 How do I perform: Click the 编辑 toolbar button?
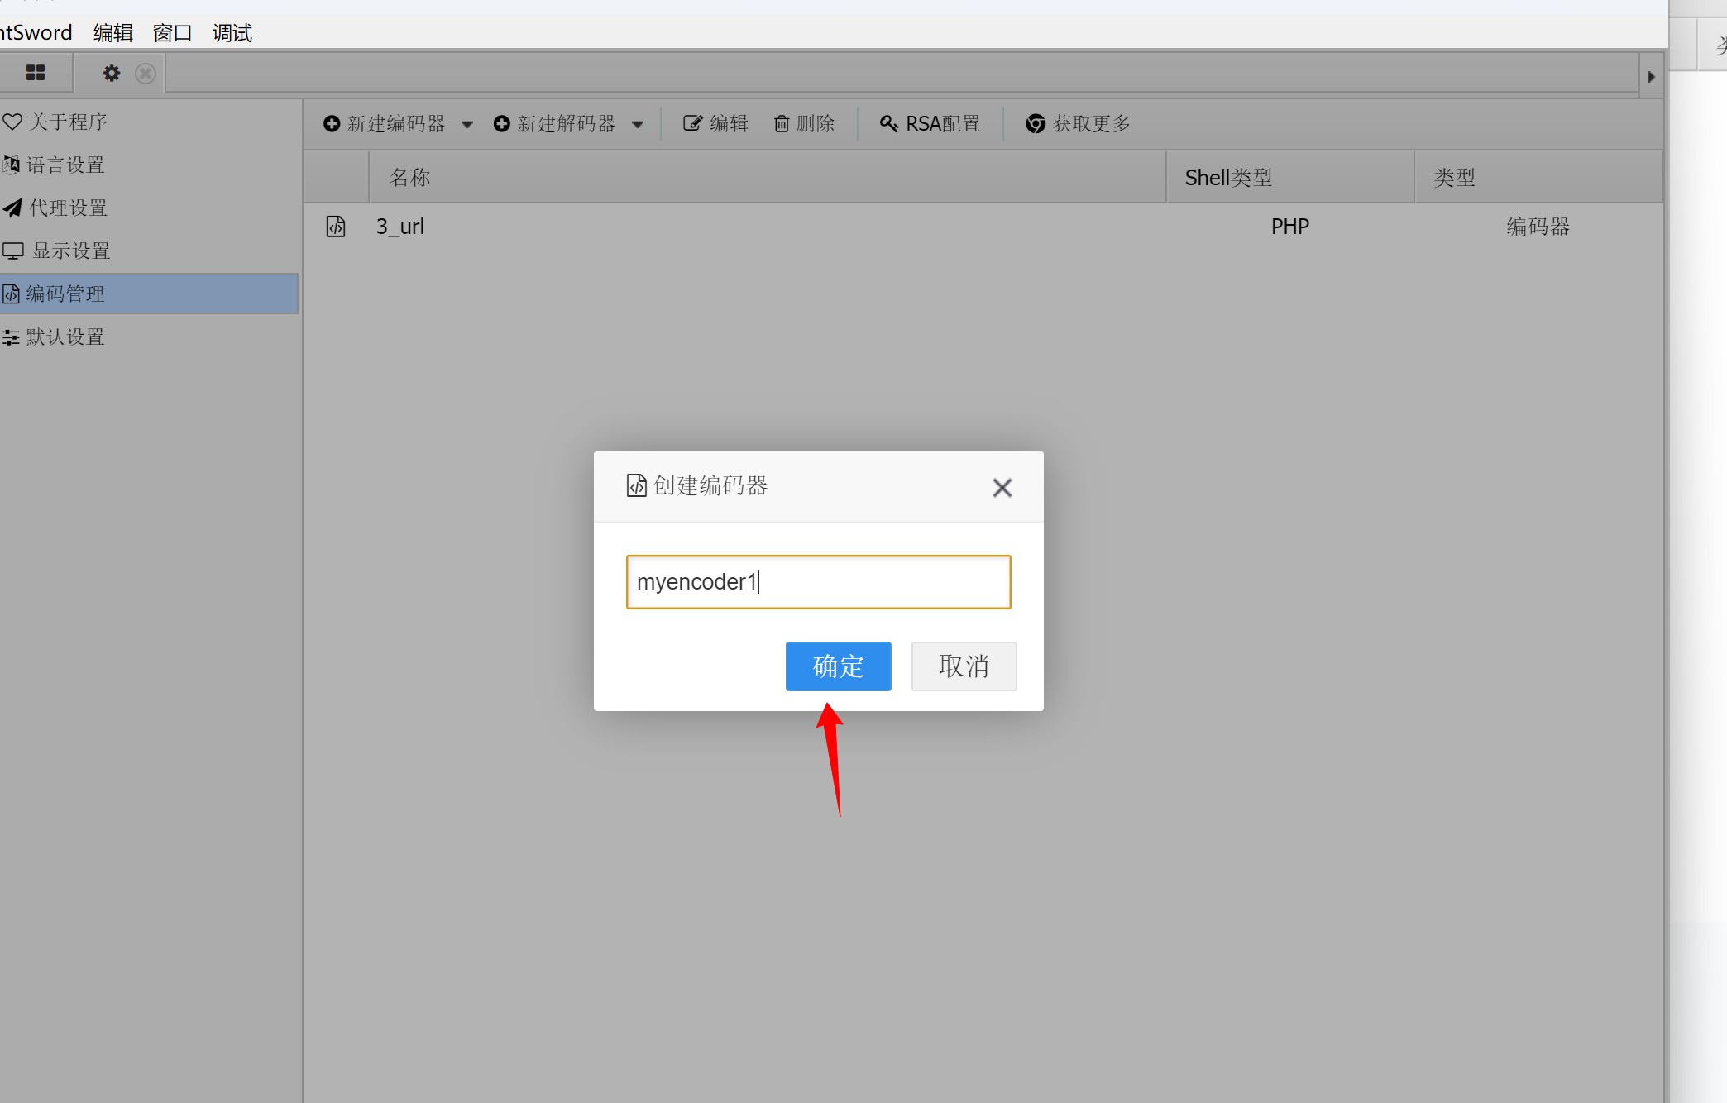[715, 124]
